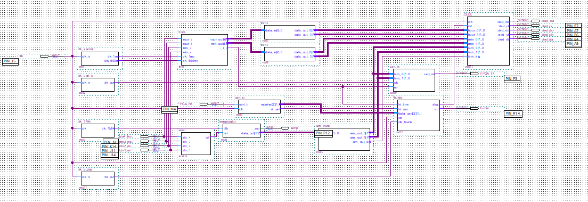588x202 pixels.
Task: Select the uart_tx transmitter block
Action: coord(414,80)
